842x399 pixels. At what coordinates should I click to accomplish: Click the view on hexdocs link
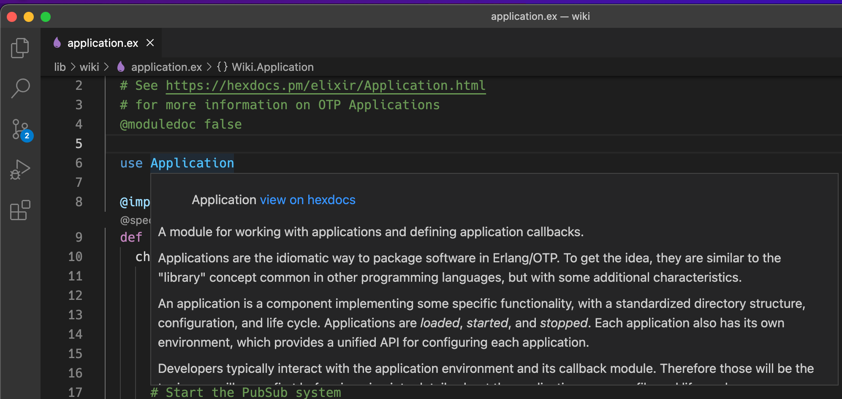(x=307, y=199)
